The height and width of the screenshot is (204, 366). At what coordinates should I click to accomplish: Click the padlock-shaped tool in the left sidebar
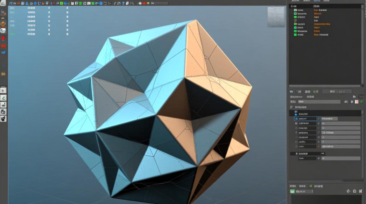pyautogui.click(x=3, y=112)
